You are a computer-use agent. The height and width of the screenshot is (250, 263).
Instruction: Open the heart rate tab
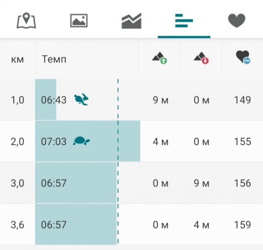pyautogui.click(x=237, y=20)
